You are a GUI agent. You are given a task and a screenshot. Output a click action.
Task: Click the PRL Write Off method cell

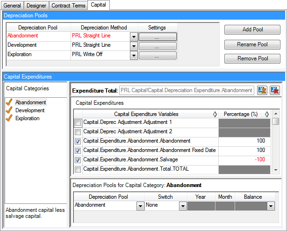point(100,55)
